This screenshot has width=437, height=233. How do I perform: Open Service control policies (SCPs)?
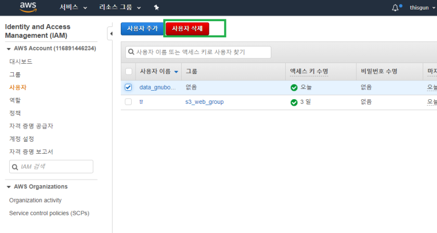(x=49, y=213)
